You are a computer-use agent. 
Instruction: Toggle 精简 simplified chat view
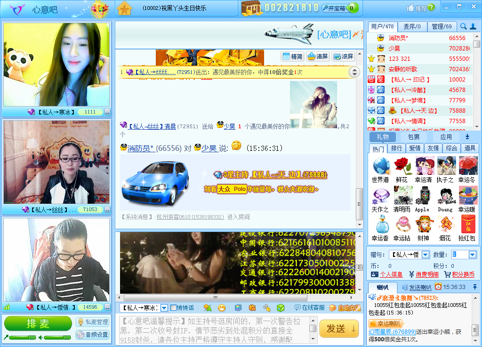pyautogui.click(x=292, y=57)
